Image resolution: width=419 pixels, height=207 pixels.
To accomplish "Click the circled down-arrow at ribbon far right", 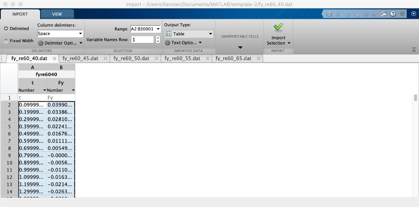I will [413, 14].
